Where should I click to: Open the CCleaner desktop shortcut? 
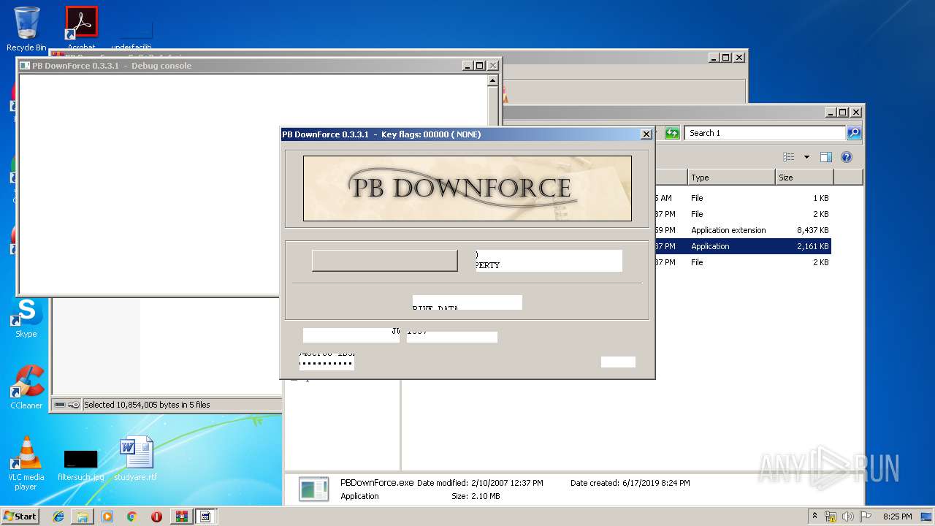coord(26,387)
